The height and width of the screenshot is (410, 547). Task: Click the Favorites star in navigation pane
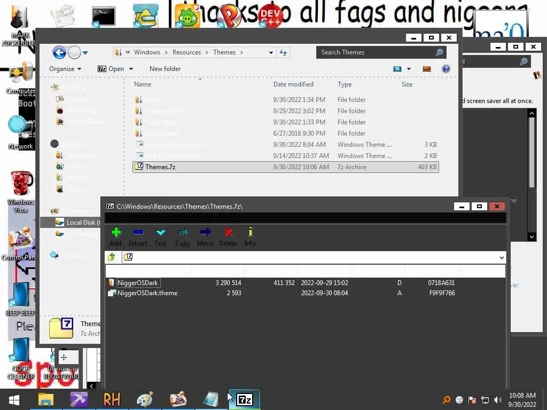coord(55,88)
